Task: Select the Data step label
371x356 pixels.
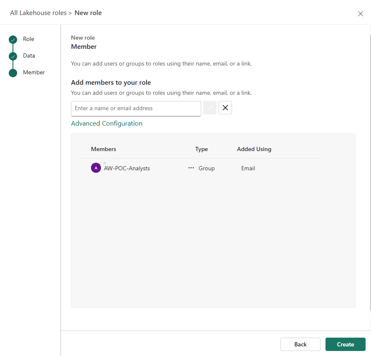Action: (x=29, y=56)
